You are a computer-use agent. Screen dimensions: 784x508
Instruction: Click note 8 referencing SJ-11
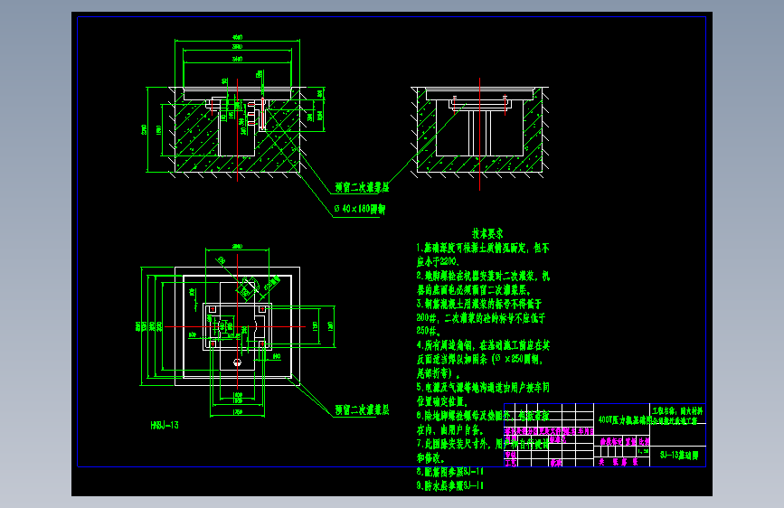pos(450,472)
